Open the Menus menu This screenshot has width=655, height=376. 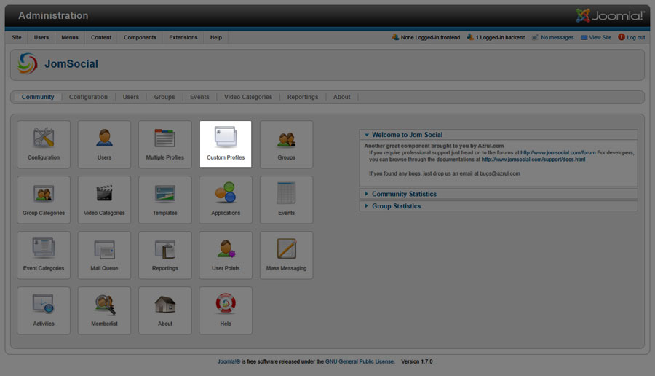tap(70, 37)
